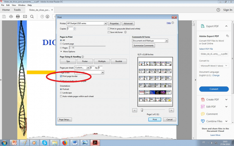Click the Page Setup button

tap(65, 120)
